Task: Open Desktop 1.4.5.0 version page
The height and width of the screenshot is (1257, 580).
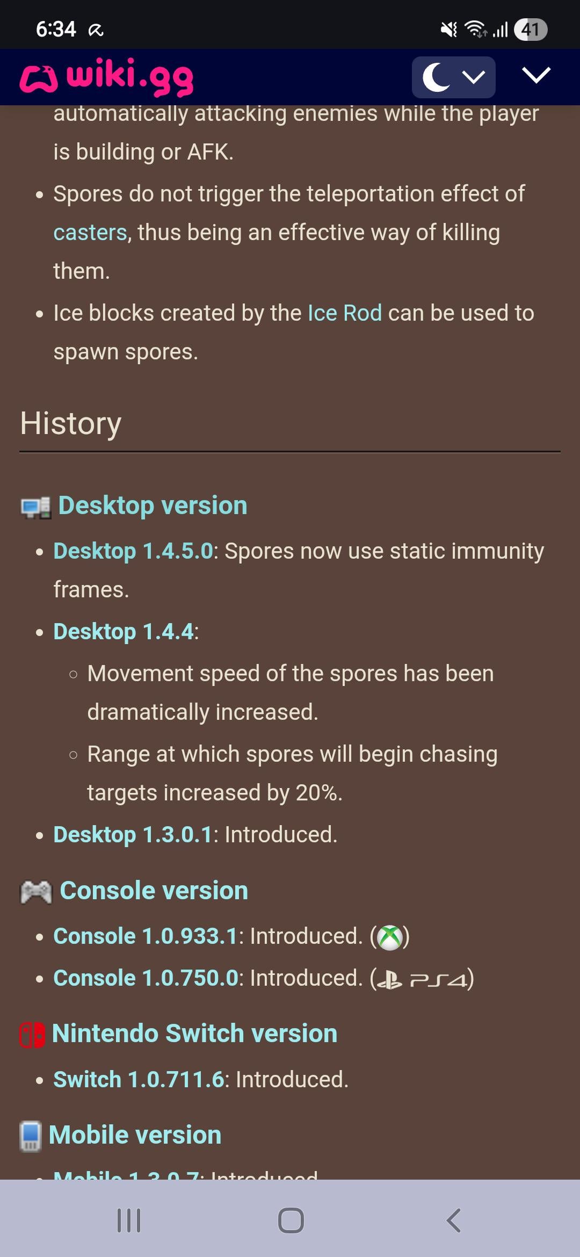Action: pyautogui.click(x=133, y=551)
